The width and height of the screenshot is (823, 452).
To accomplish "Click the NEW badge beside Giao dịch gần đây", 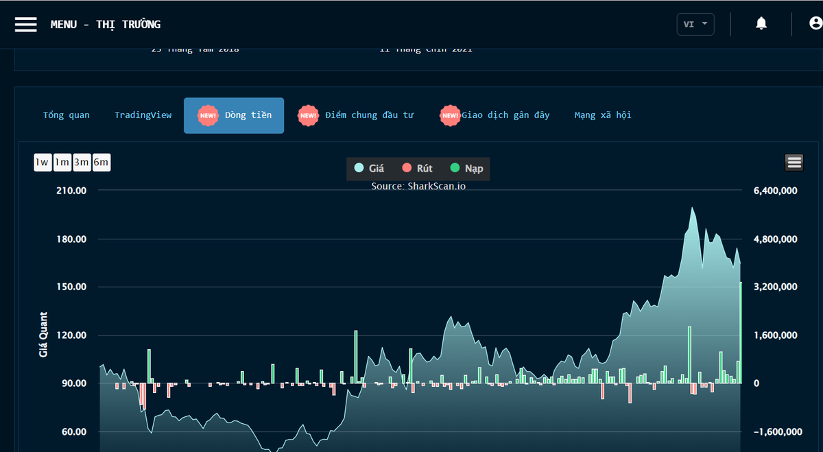I will coord(451,115).
